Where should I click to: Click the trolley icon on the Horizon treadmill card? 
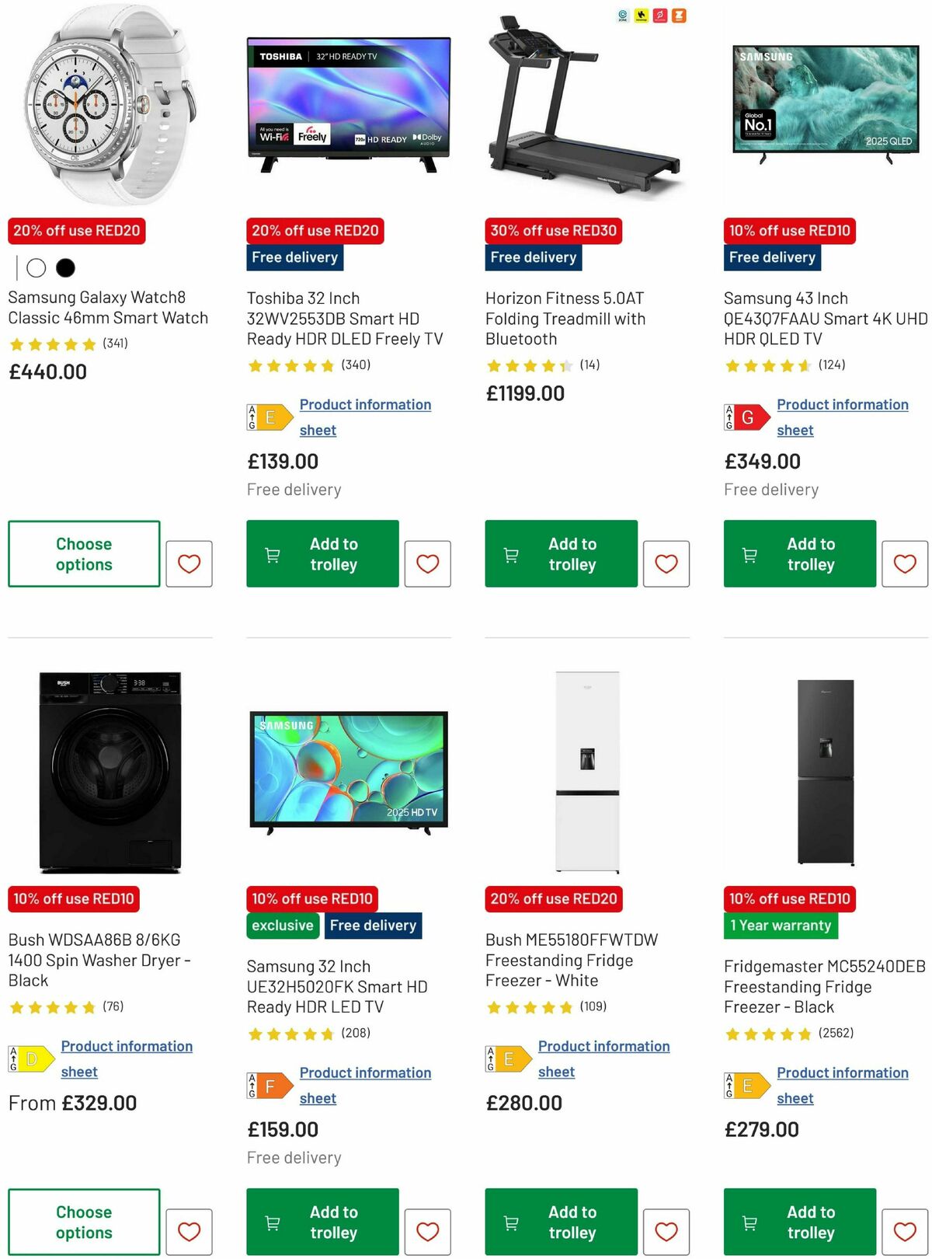[510, 554]
